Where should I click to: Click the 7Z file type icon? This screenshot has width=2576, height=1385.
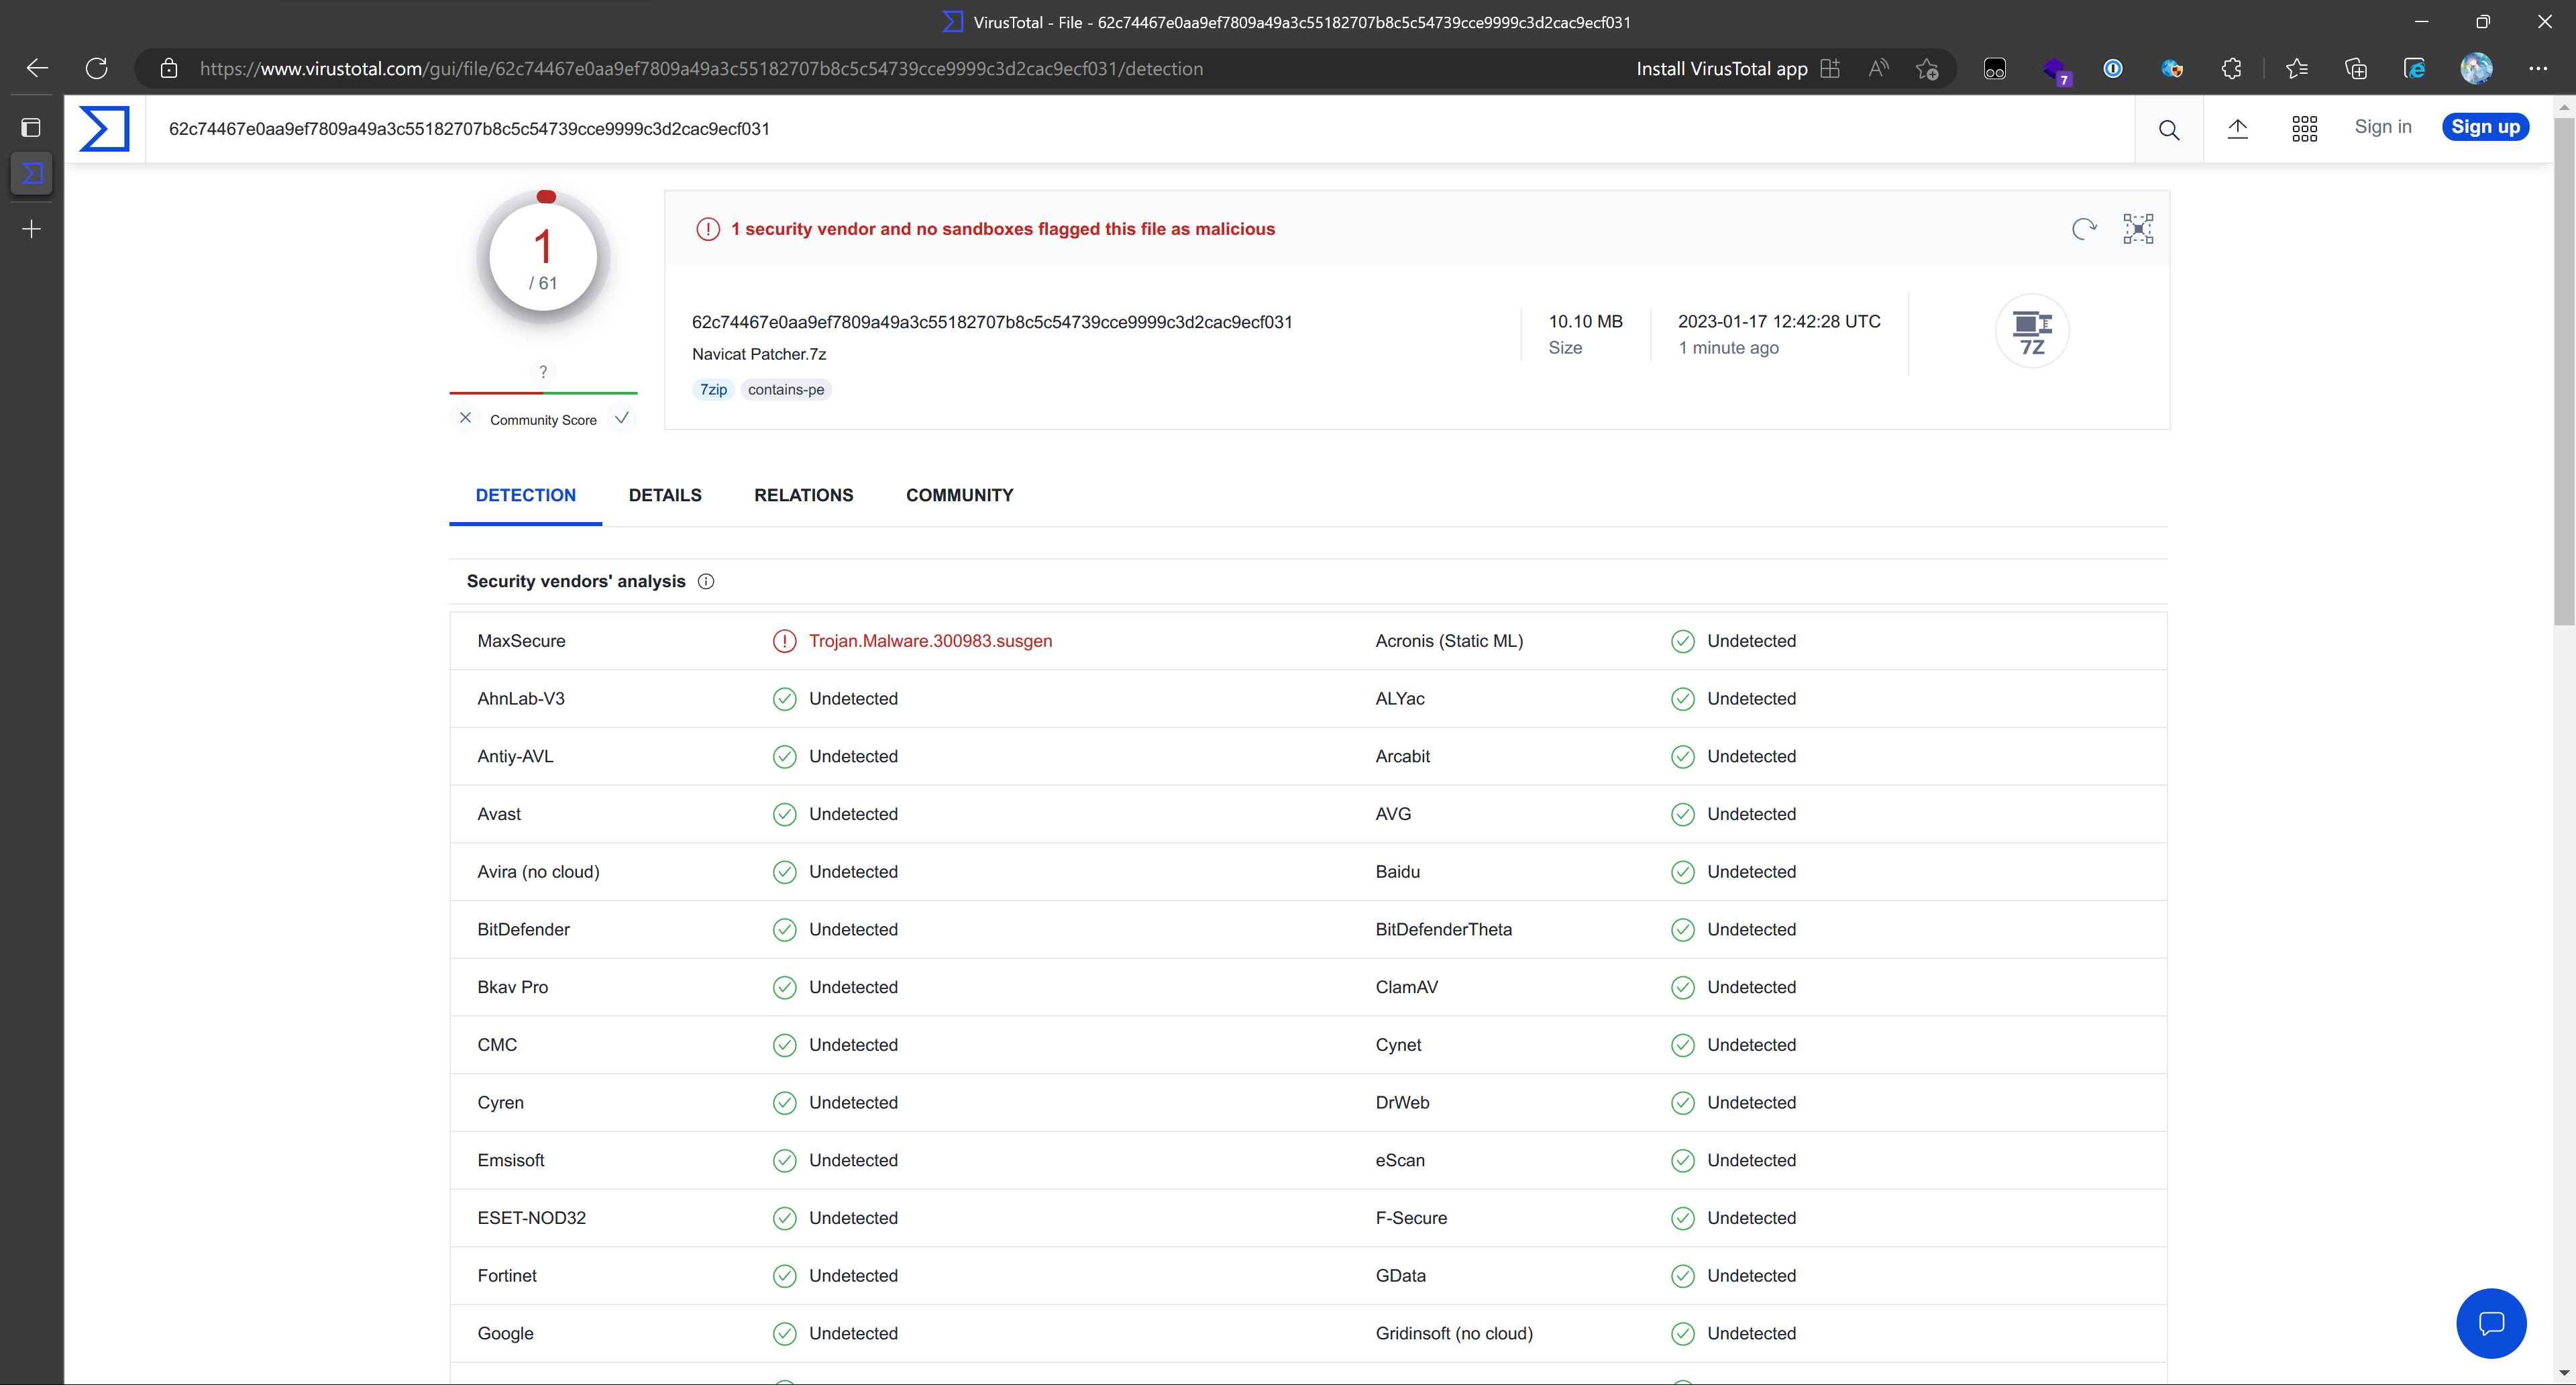[2032, 331]
